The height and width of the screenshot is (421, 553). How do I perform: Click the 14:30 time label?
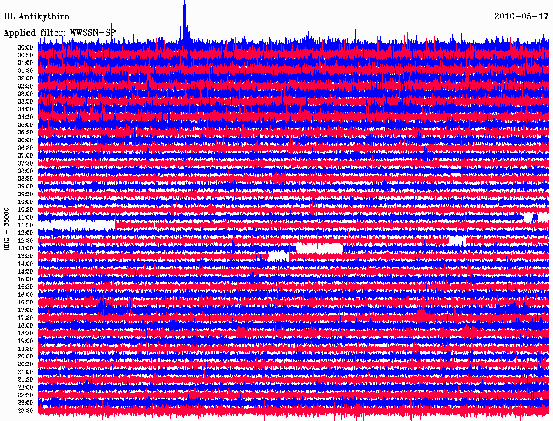(x=25, y=271)
